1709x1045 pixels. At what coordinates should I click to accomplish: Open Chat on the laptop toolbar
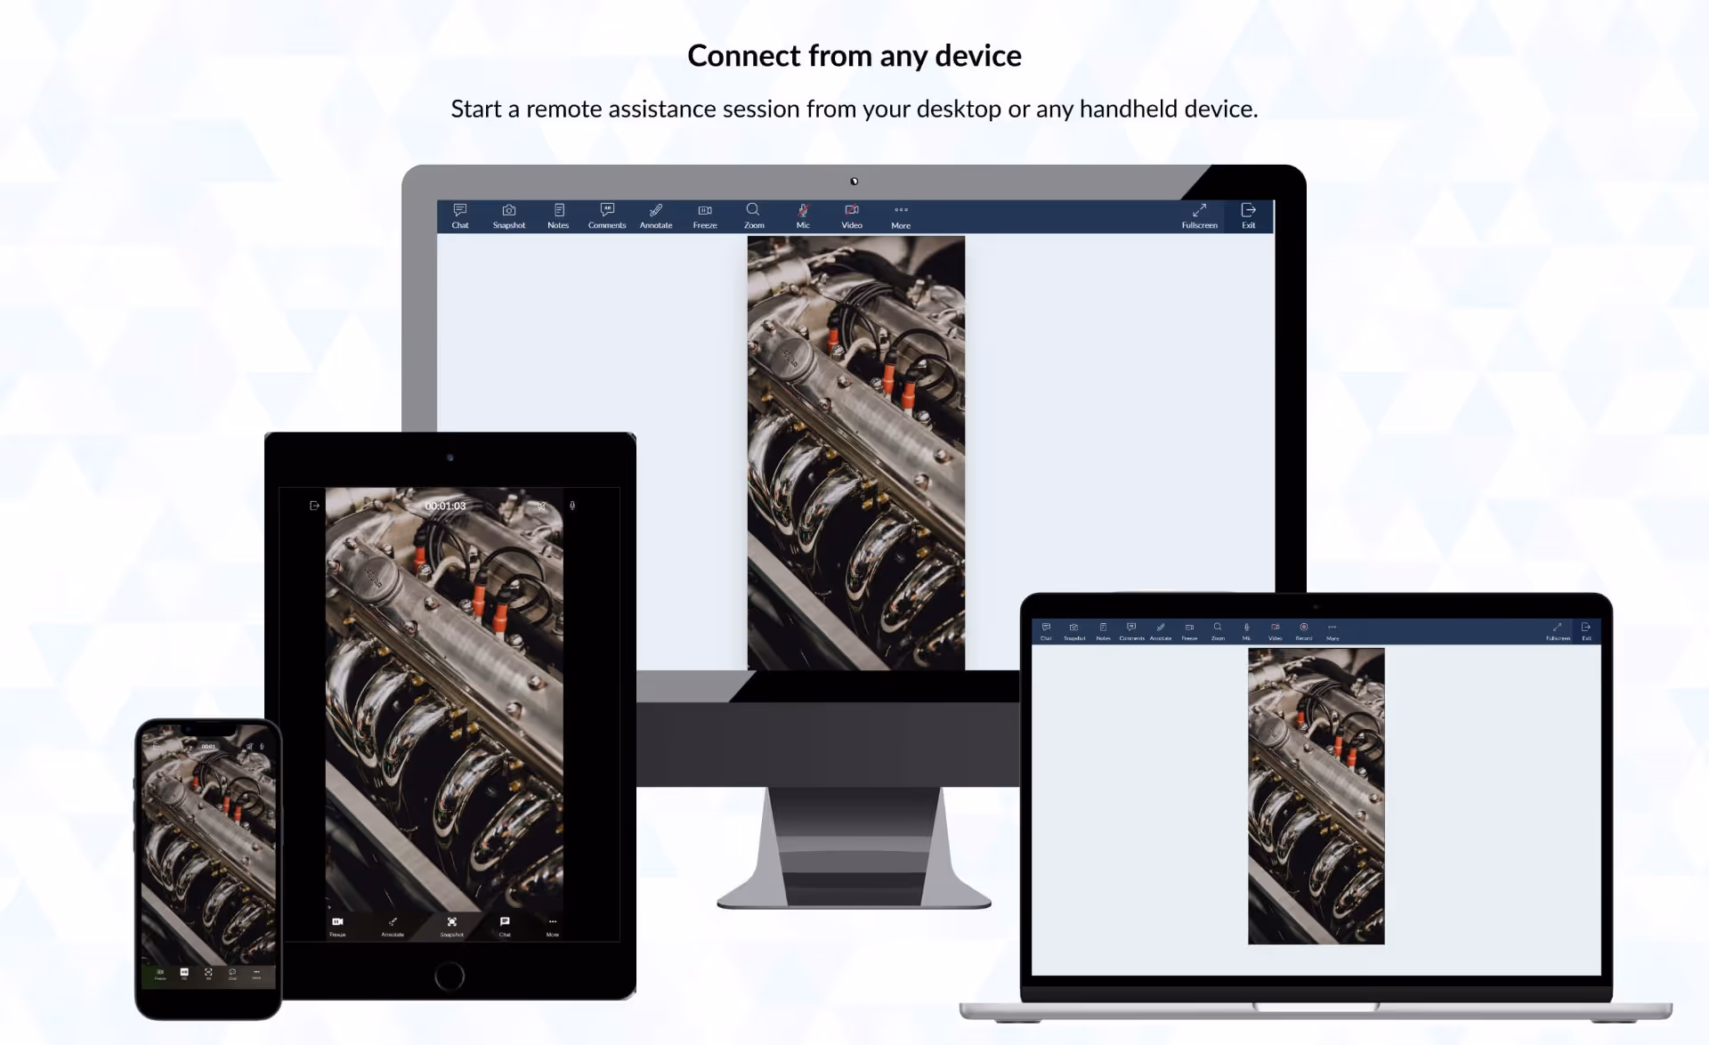click(1046, 632)
